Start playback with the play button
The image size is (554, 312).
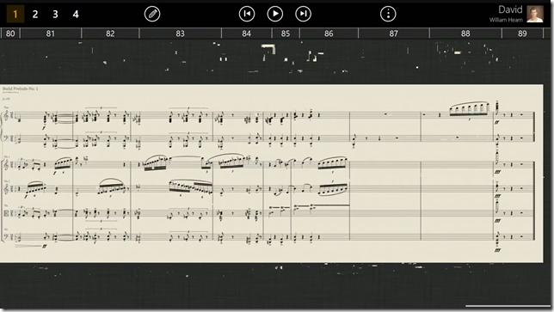tap(275, 14)
